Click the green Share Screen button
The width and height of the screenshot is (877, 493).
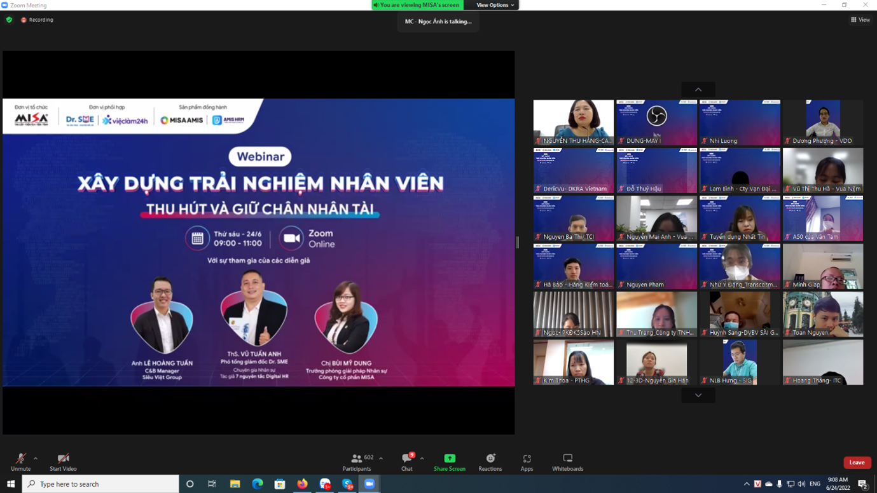pyautogui.click(x=450, y=462)
